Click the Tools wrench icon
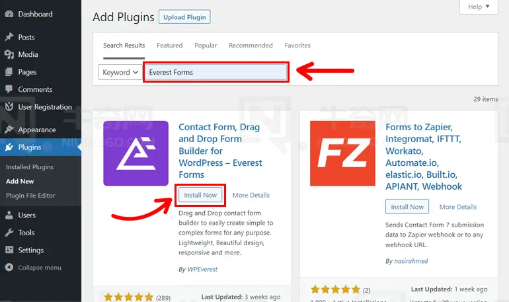Image resolution: width=509 pixels, height=302 pixels. pos(9,233)
